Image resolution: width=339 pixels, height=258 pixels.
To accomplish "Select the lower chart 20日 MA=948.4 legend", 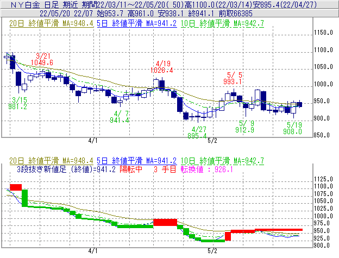I will [x=51, y=161].
